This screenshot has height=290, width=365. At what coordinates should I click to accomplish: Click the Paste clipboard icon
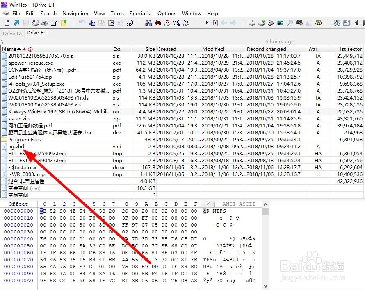tap(111, 23)
